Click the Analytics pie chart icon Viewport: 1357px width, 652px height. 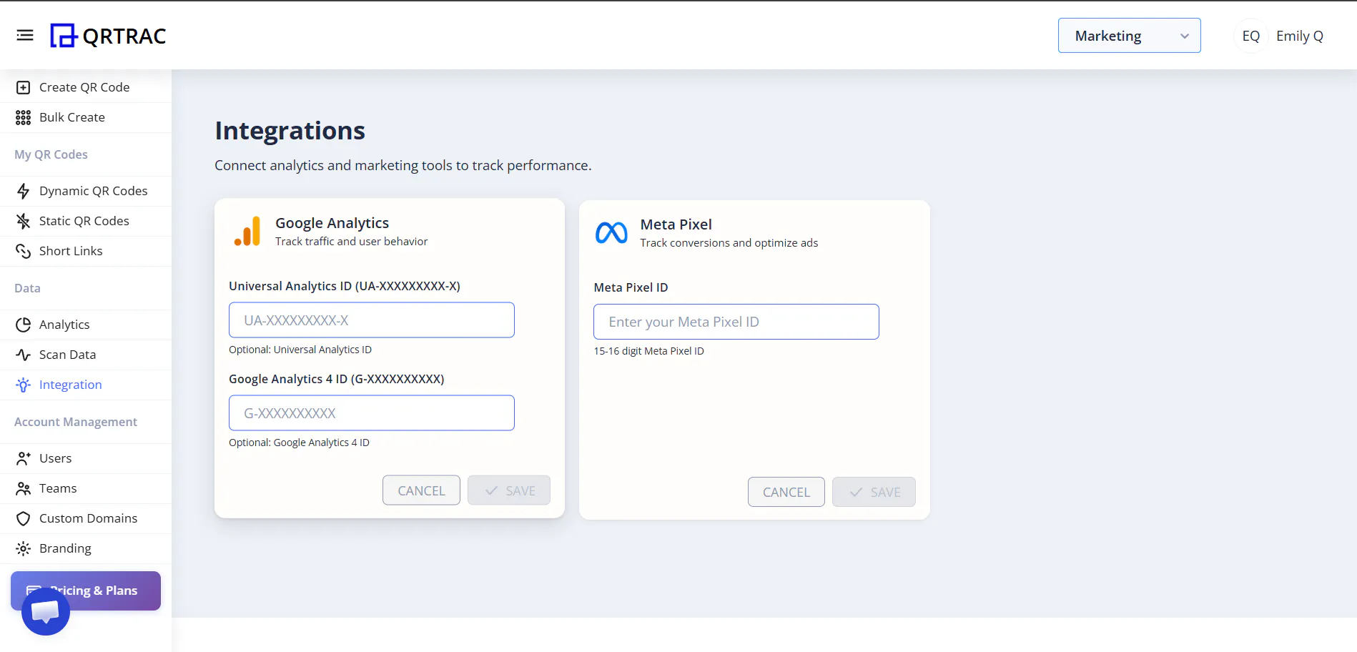(x=24, y=325)
